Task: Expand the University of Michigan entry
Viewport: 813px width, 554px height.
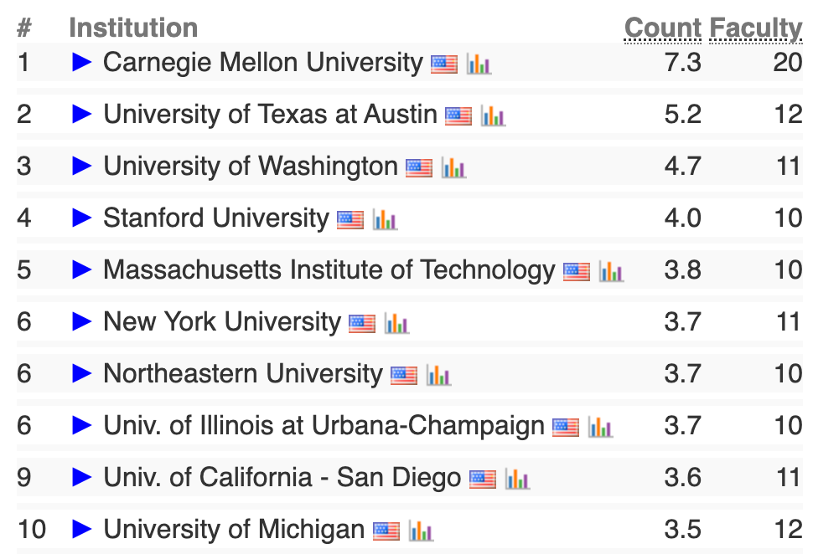Action: (x=81, y=530)
